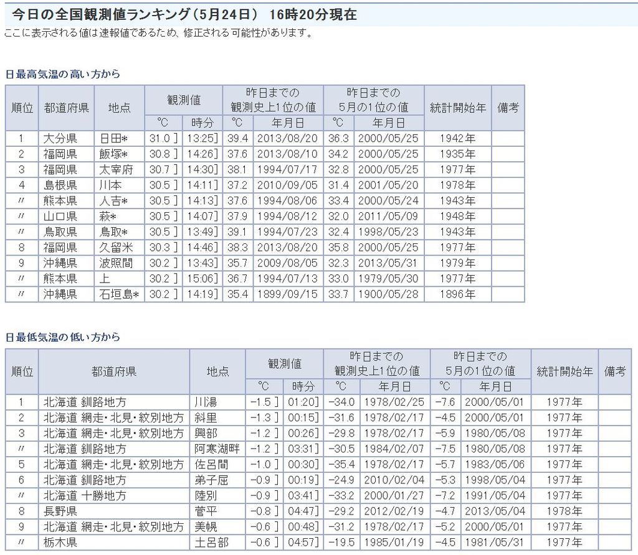Click the 日最高気温の高い方から section heading
638x555 pixels.
coord(62,74)
